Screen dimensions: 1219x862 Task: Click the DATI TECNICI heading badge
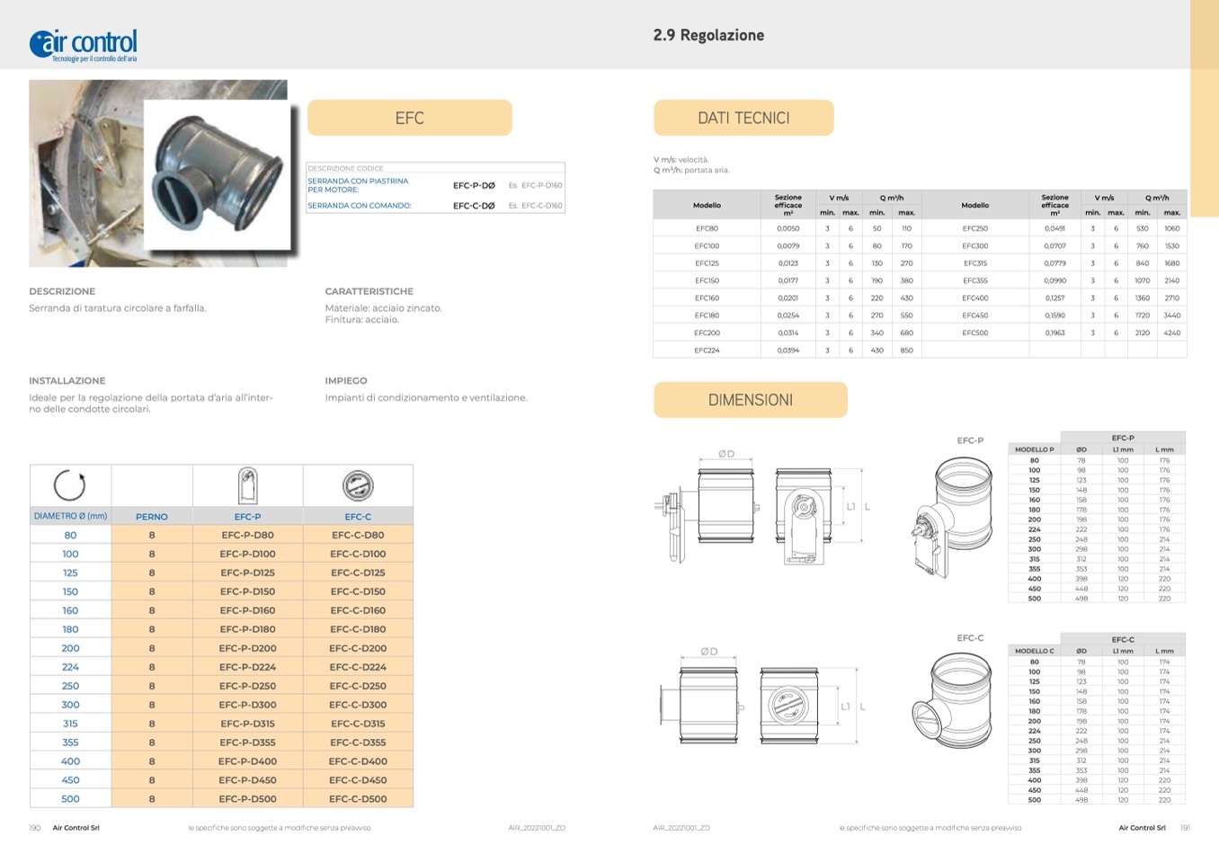(743, 118)
